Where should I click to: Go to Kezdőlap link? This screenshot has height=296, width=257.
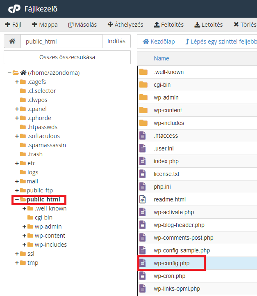[159, 42]
